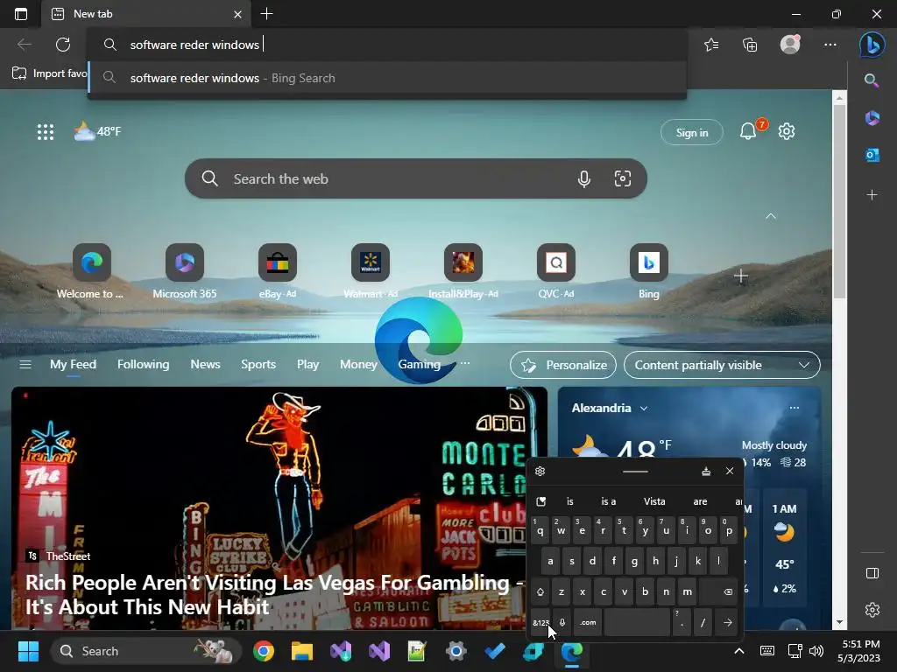Screen dimensions: 897x672
Task: Select the Following tab
Action: 143,364
